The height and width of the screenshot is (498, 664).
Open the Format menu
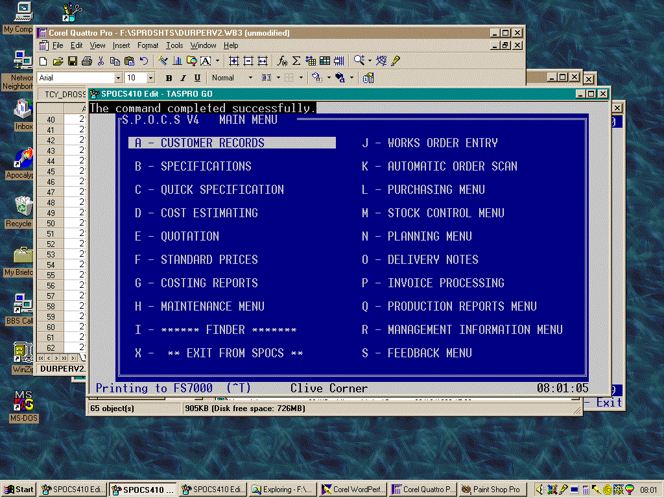click(x=148, y=45)
